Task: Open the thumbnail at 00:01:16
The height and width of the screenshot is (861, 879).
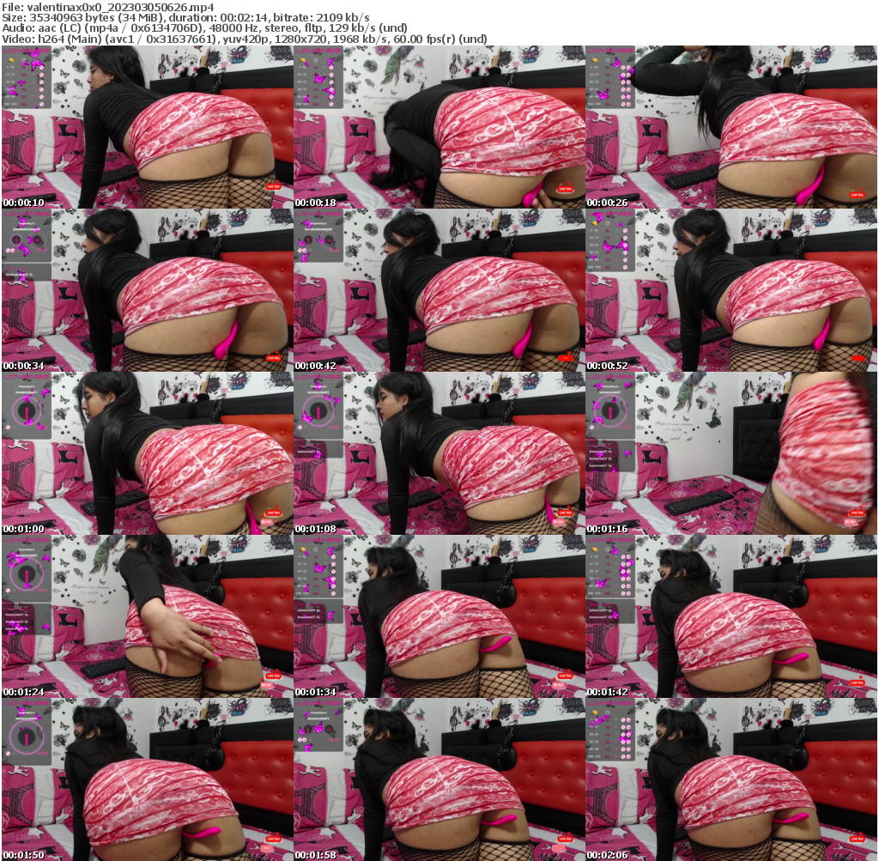Action: click(x=732, y=455)
